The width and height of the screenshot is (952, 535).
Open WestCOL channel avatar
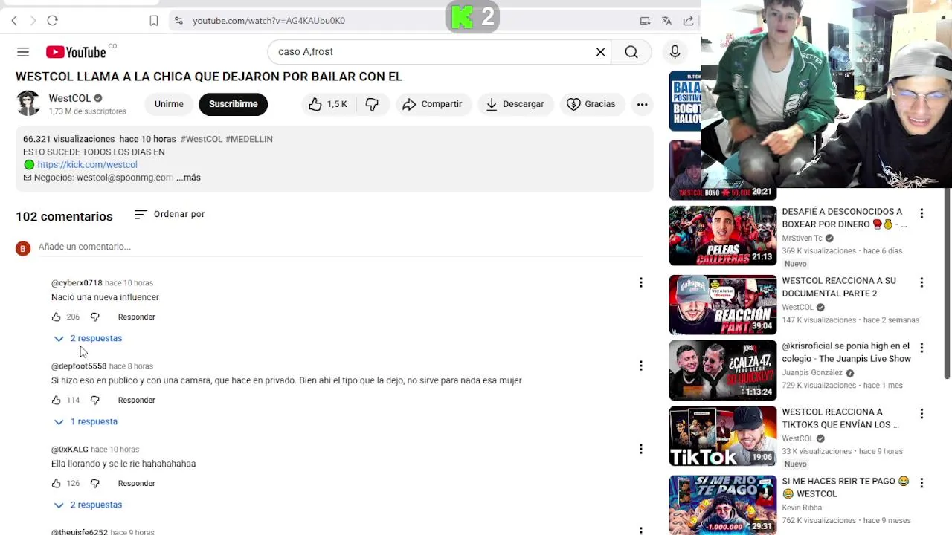coord(28,103)
